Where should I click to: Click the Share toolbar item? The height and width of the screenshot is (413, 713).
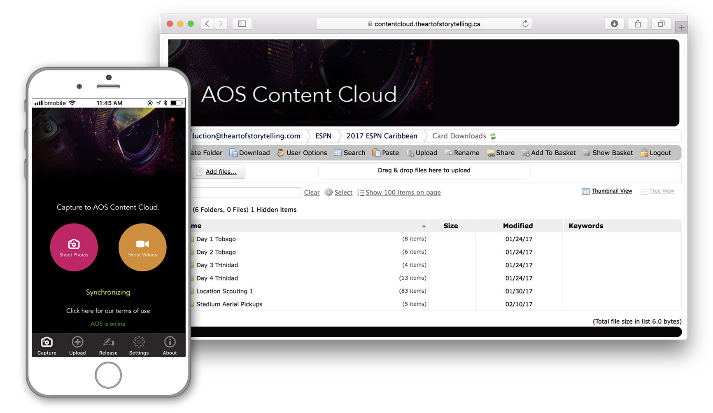[x=501, y=153]
